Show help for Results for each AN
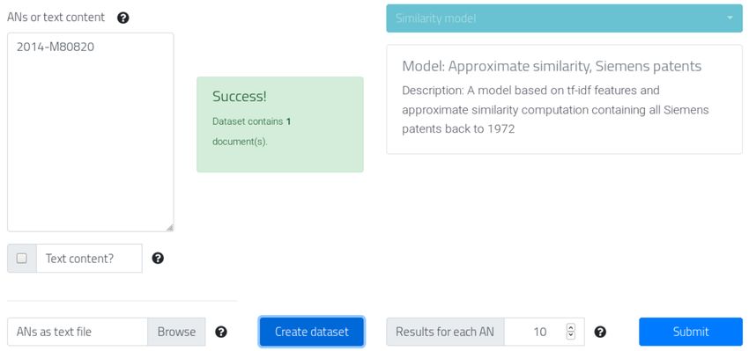This screenshot has height=351, width=749. [x=600, y=332]
